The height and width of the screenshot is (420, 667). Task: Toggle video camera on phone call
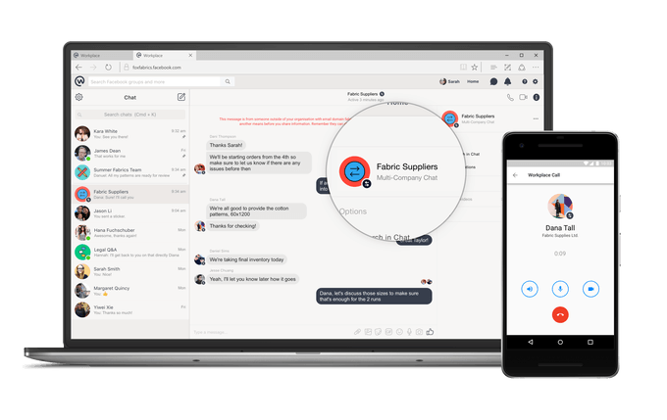[x=590, y=289]
